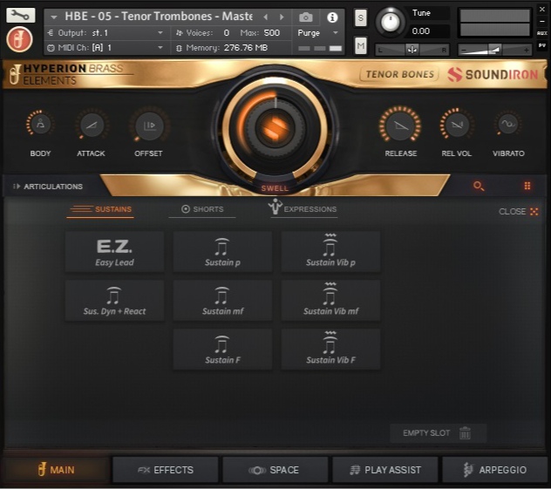Select the Sustain F articulation
551x489 pixels.
(222, 350)
